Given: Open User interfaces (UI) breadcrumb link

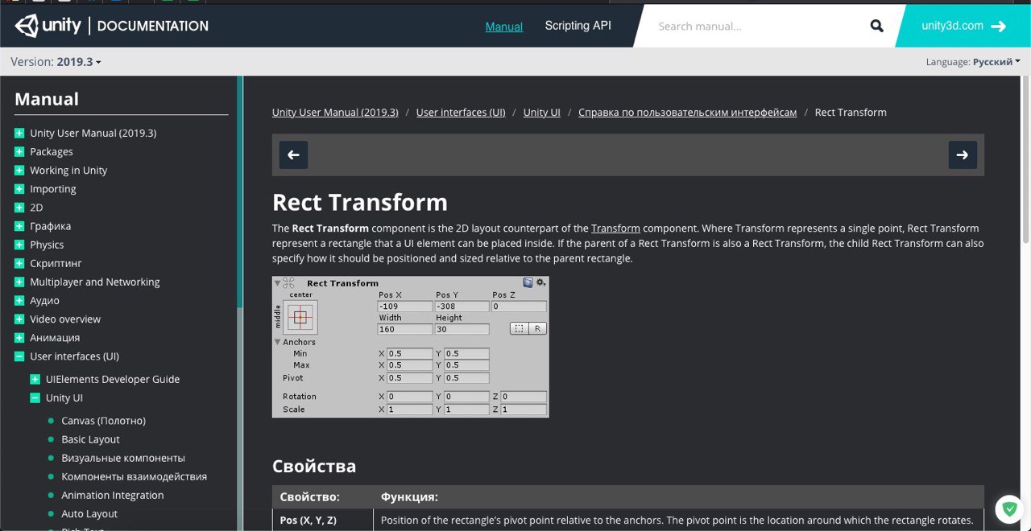Looking at the screenshot, I should [x=461, y=113].
